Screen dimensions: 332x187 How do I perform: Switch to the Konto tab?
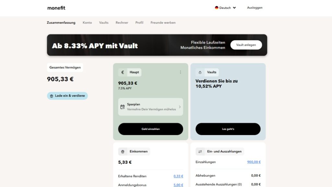click(87, 23)
